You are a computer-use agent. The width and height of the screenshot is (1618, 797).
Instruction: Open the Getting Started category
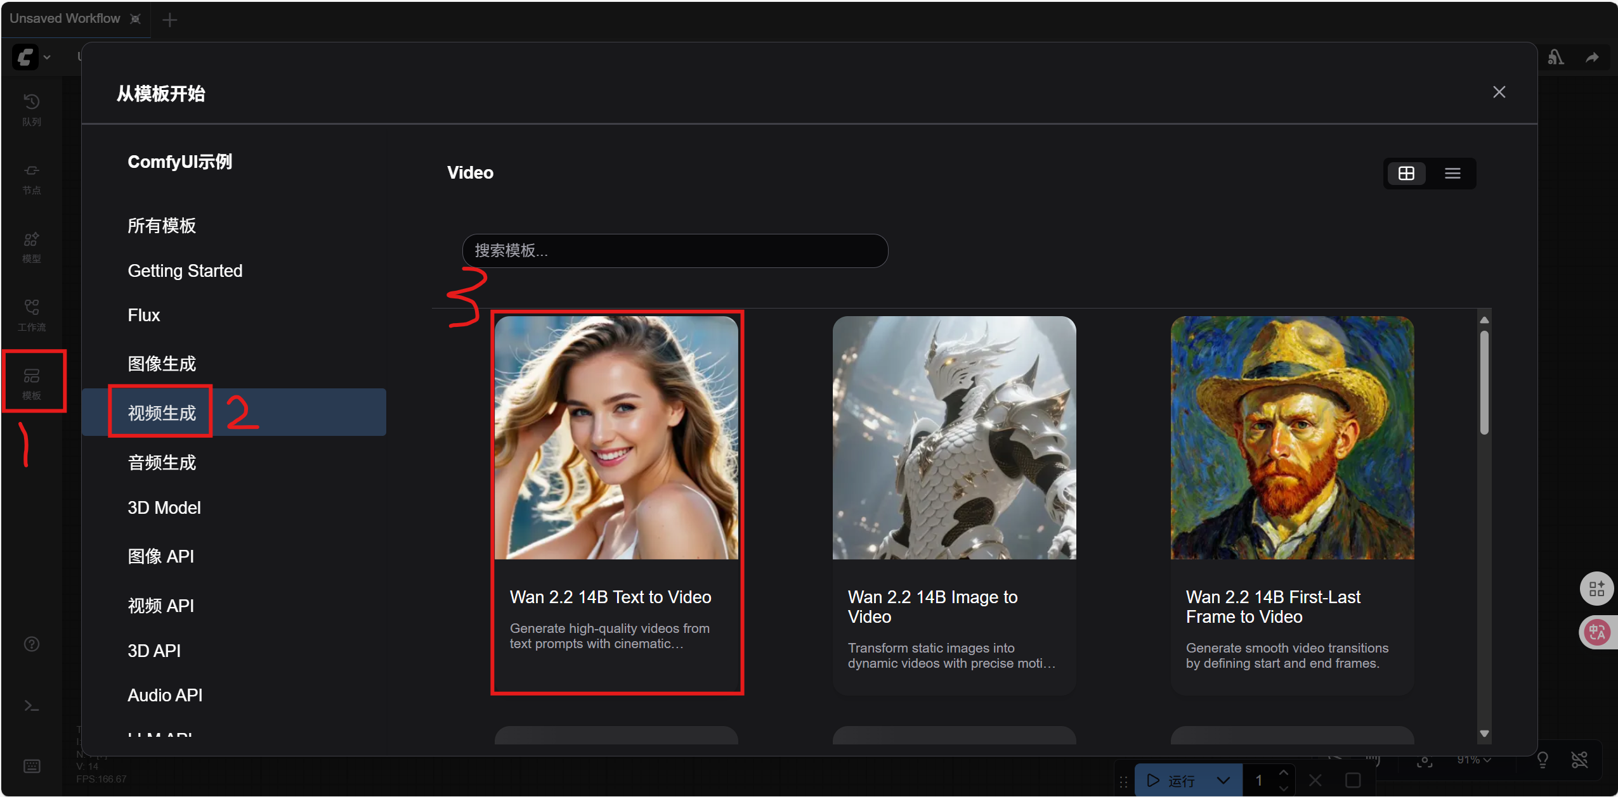[185, 271]
